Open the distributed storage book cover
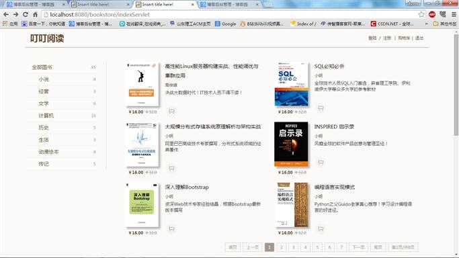The height and width of the screenshot is (258, 459). coord(142,145)
